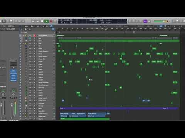
Task: Adjust the master volume slider in toolbar
Action: tap(161, 21)
